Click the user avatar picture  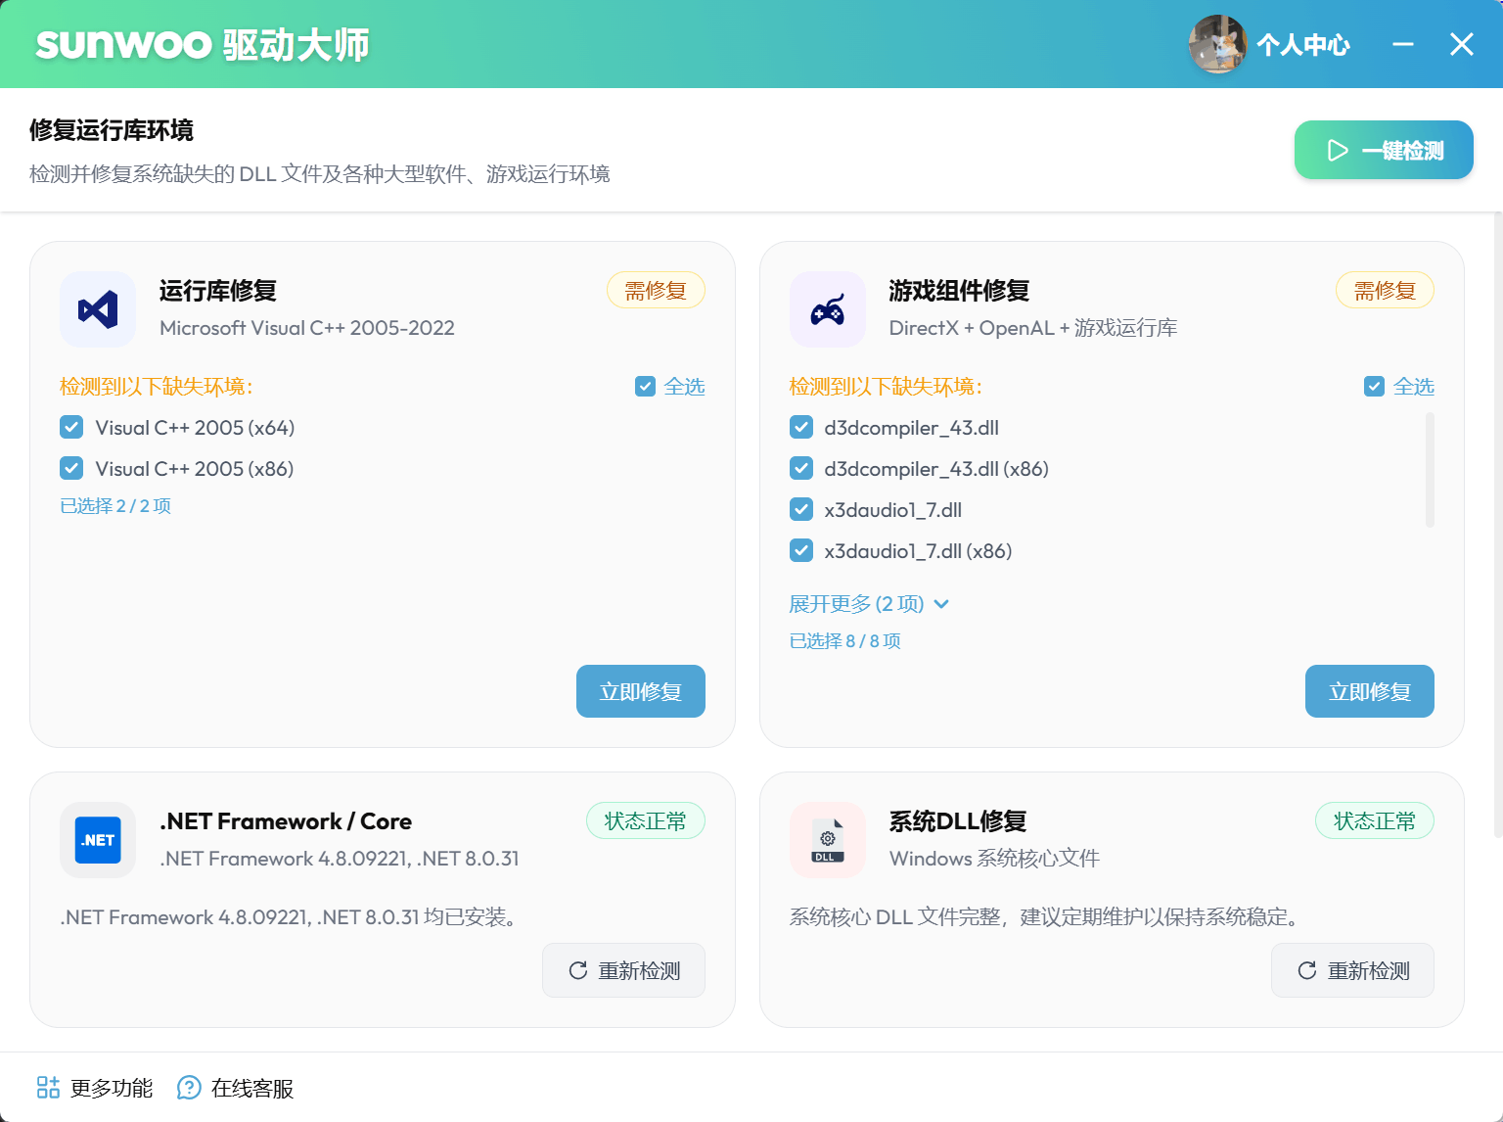click(x=1217, y=44)
